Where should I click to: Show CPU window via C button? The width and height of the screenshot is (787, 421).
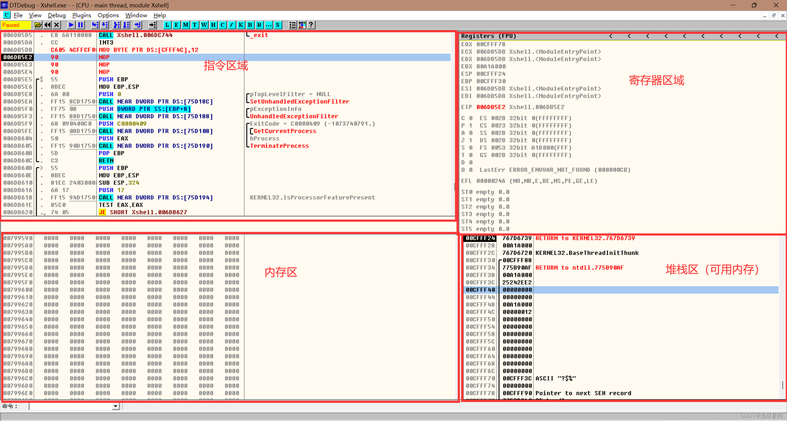tap(223, 25)
